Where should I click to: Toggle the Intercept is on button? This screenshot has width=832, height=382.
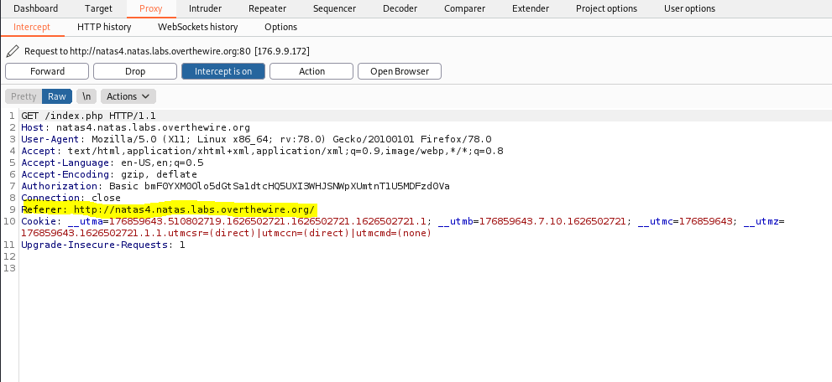tap(223, 71)
